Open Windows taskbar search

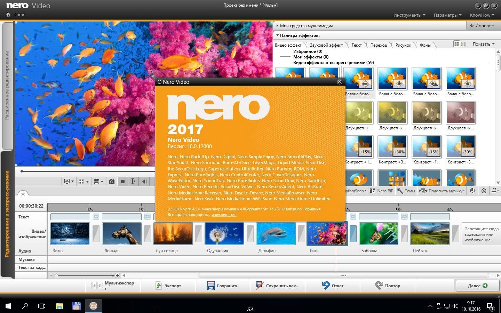coord(25,306)
